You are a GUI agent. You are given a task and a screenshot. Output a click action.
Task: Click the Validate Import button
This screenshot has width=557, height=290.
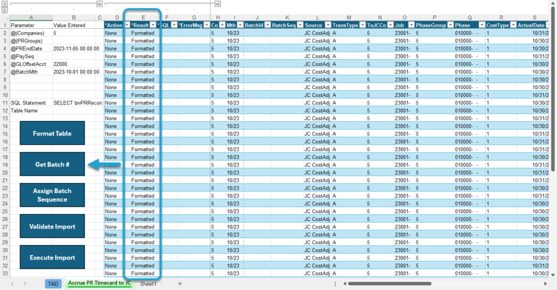pos(52,226)
